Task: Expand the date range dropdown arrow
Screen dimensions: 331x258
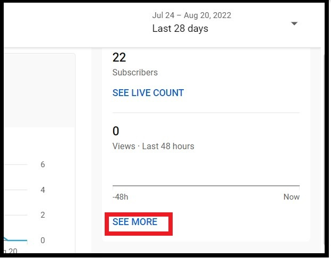Action: pyautogui.click(x=294, y=24)
